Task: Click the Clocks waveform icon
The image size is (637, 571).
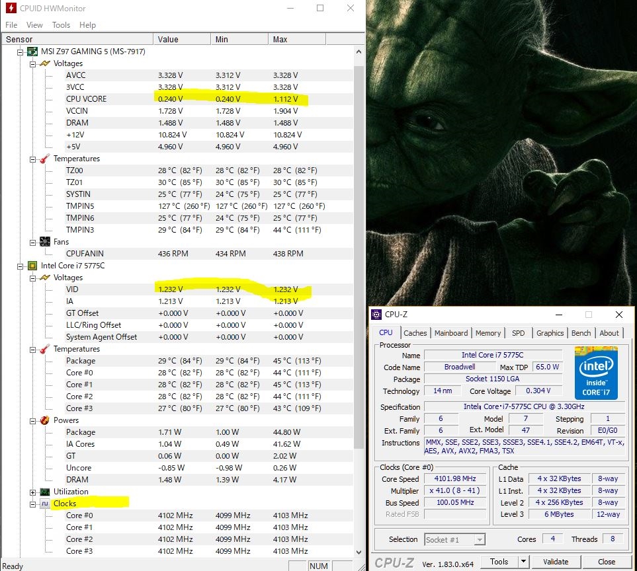Action: pyautogui.click(x=45, y=504)
